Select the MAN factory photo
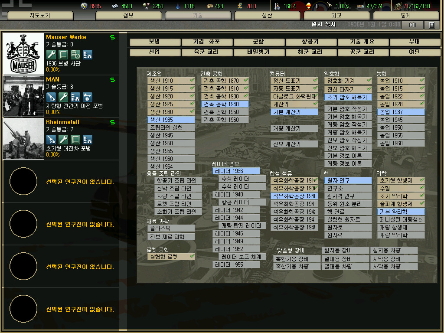This screenshot has width=444, height=333. point(23,96)
